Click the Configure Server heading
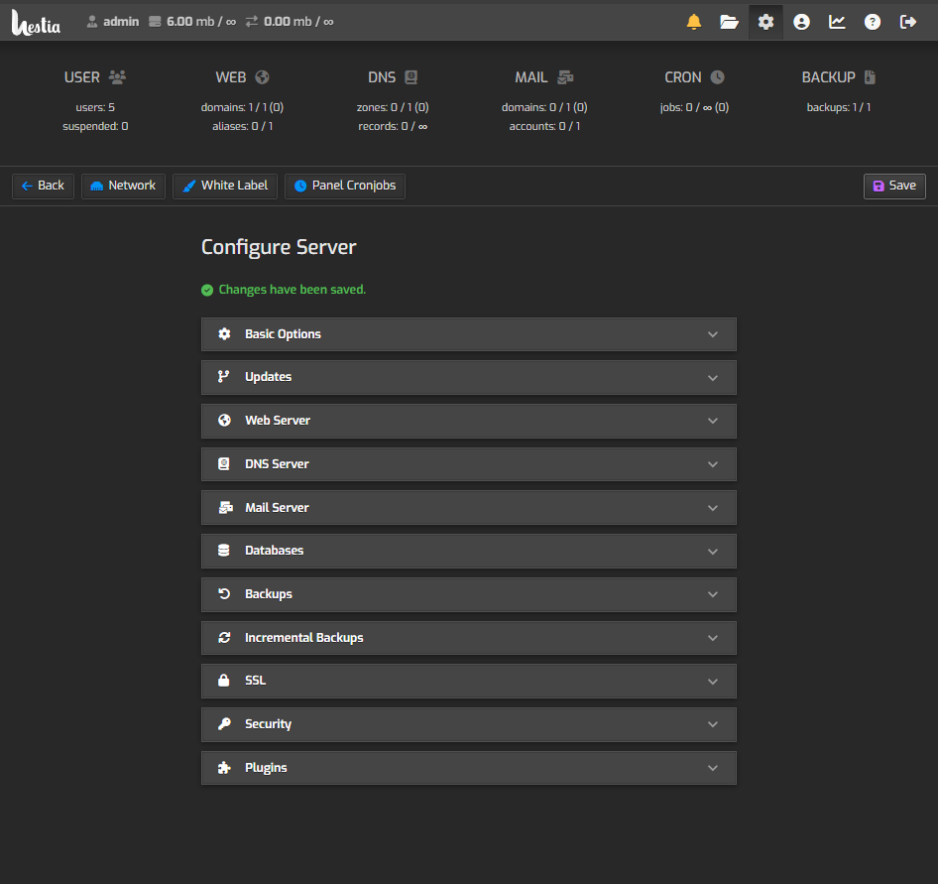 [x=279, y=247]
